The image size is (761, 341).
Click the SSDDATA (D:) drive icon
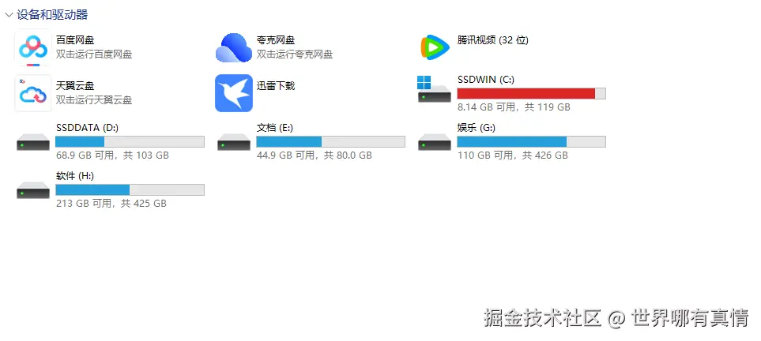coord(33,141)
